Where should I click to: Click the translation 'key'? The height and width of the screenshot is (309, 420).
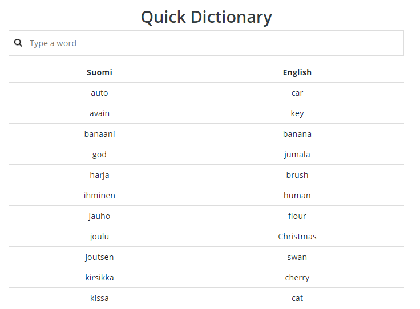[x=297, y=113]
